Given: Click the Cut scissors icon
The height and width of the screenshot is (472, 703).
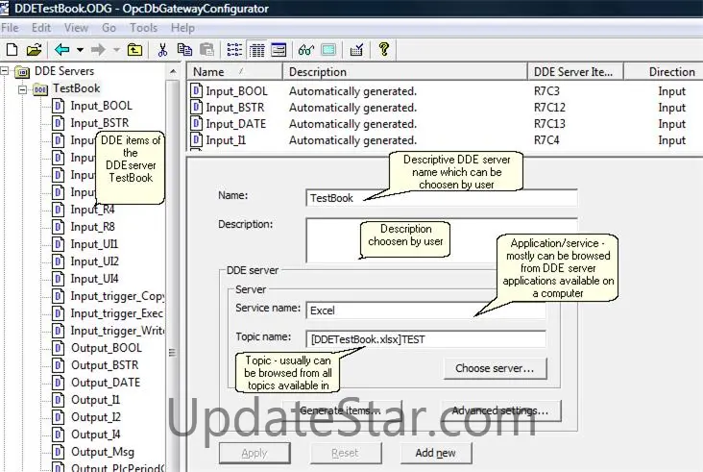Looking at the screenshot, I should point(162,50).
